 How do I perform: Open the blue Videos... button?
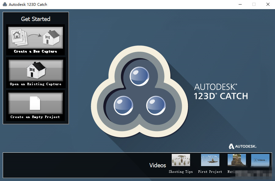(x=260, y=160)
